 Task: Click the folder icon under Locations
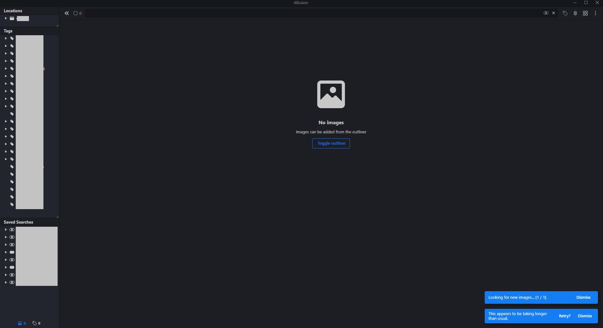tap(12, 18)
